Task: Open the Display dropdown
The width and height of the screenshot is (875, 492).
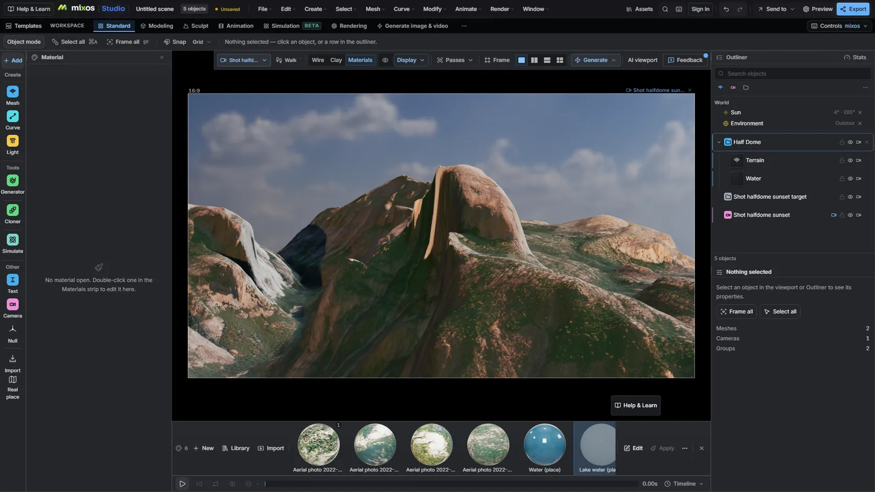Action: pyautogui.click(x=410, y=60)
